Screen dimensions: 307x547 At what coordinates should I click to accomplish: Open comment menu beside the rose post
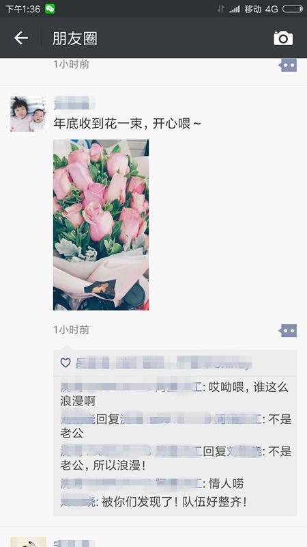coord(288,330)
